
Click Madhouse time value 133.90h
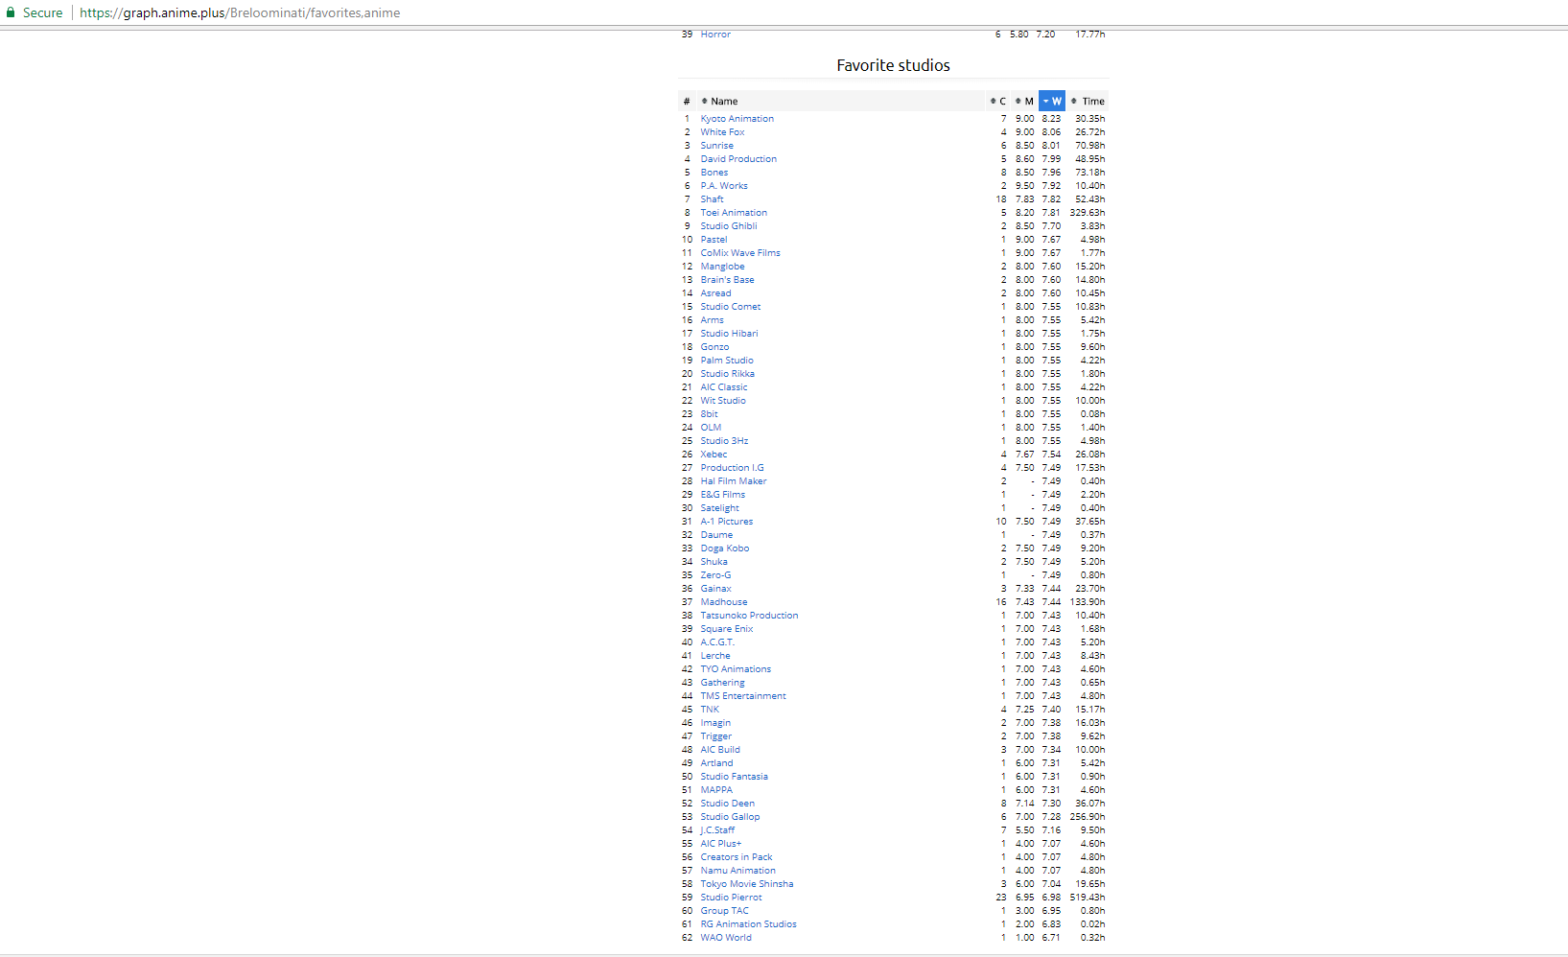pos(1088,602)
